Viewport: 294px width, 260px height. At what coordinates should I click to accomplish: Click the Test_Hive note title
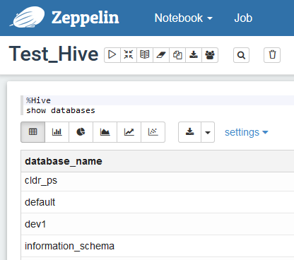54,54
